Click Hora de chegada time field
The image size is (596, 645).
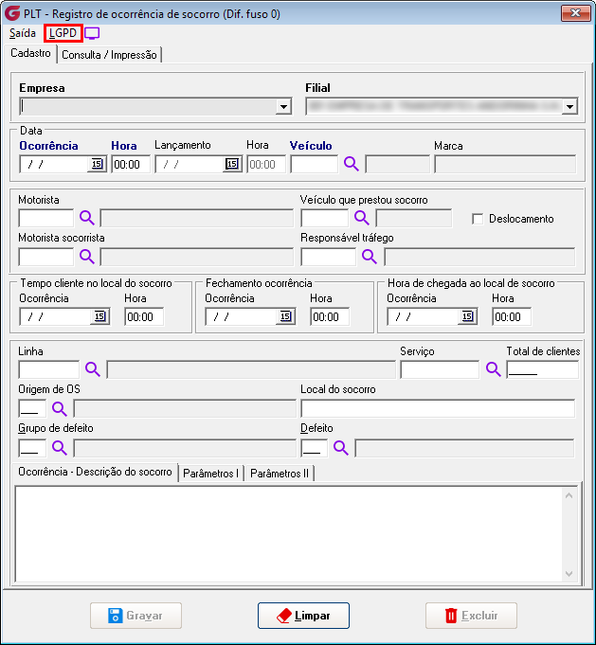[512, 316]
